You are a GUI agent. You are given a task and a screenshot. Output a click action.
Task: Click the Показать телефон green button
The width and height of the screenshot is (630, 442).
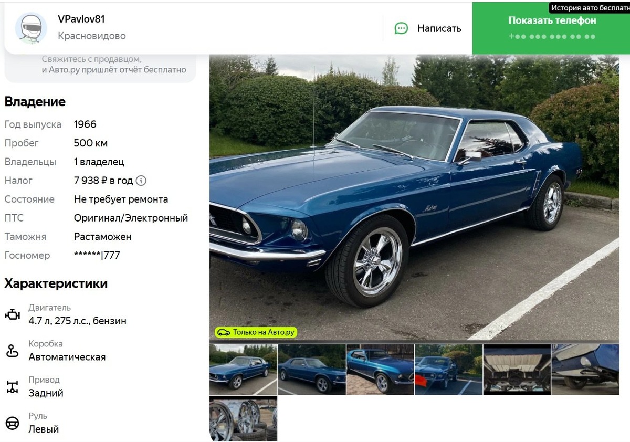[x=551, y=28]
